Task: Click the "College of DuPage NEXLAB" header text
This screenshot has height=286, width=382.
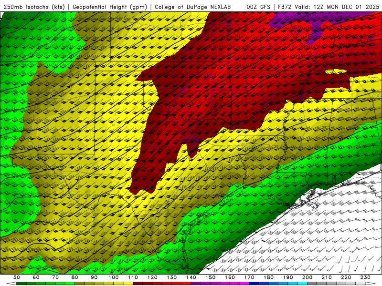Action: coord(193,7)
